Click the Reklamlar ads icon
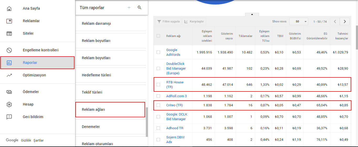 coord(9,21)
